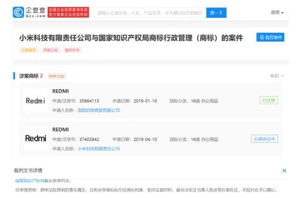Image resolution: width=303 pixels, height=198 pixels.
Task: Click the red 全国企业信用查询系统 banner
Action: (68, 12)
